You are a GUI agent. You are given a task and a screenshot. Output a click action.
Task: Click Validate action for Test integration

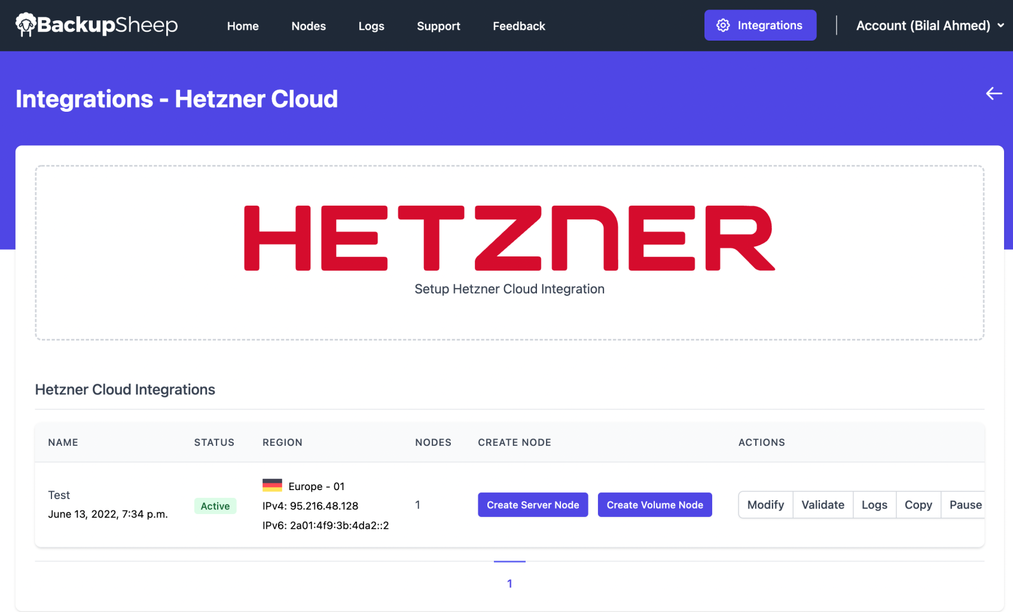coord(823,505)
